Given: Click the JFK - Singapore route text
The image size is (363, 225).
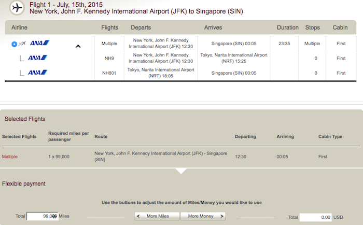Looking at the screenshot, I should pyautogui.click(x=161, y=157).
